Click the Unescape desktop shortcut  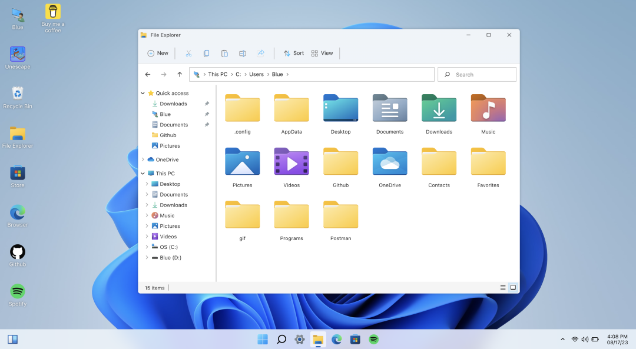(x=18, y=58)
